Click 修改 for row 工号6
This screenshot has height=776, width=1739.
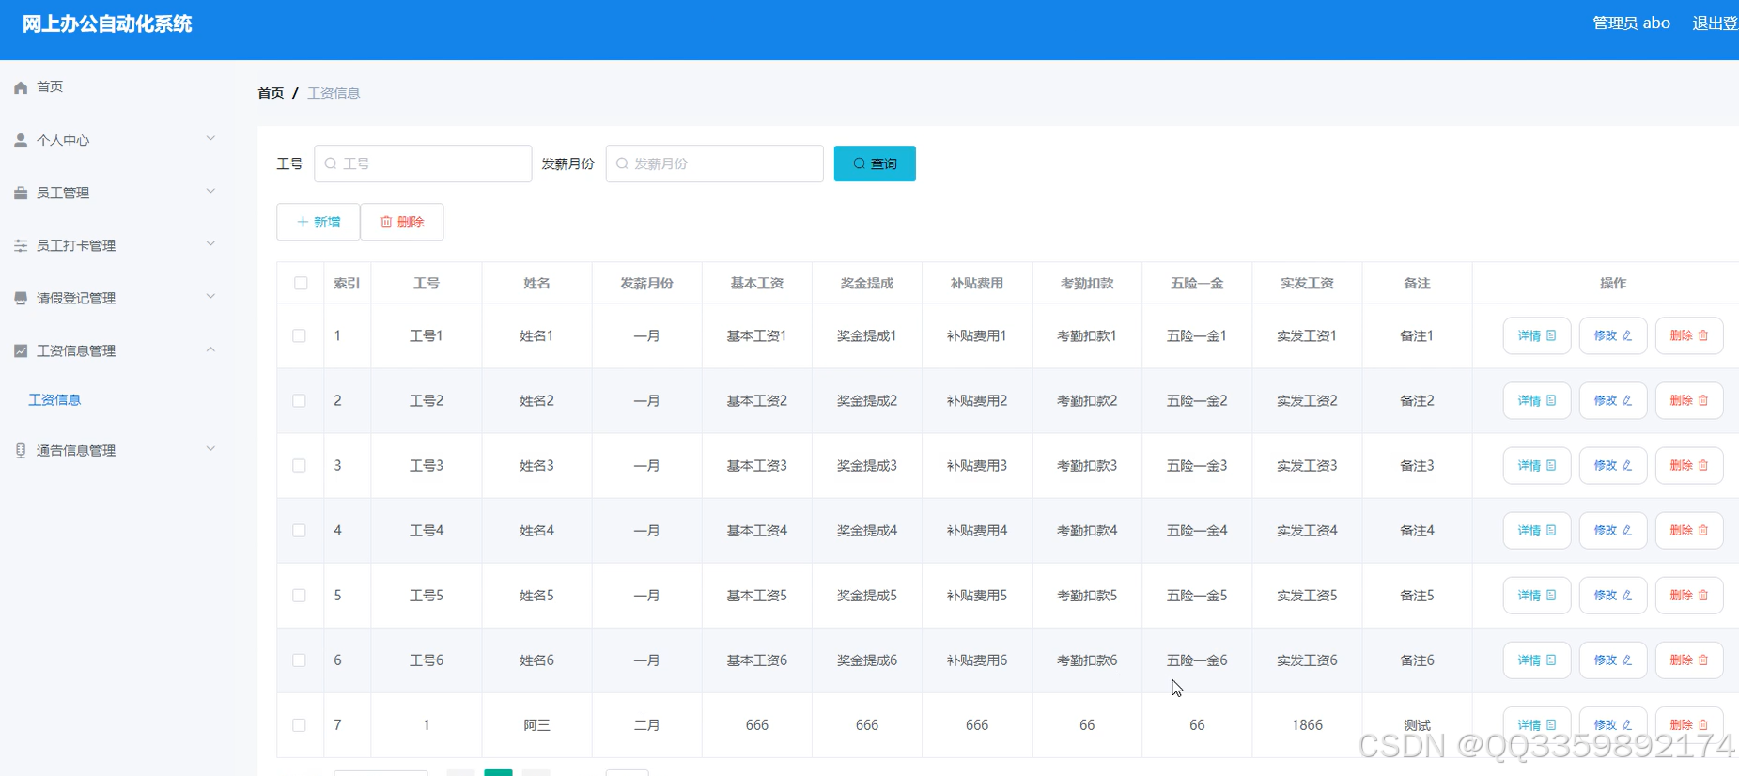click(1613, 660)
